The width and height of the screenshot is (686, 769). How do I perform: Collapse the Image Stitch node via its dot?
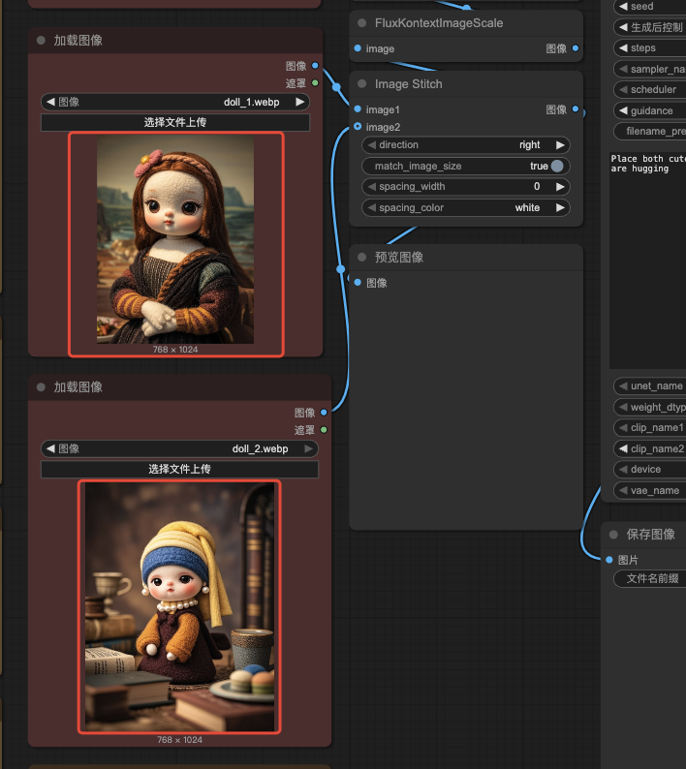pos(362,84)
